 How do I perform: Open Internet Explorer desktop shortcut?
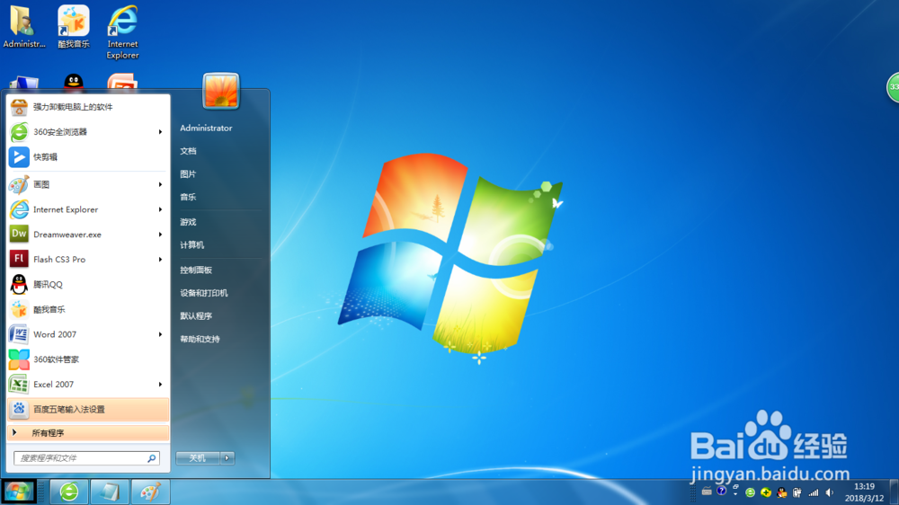[122, 32]
